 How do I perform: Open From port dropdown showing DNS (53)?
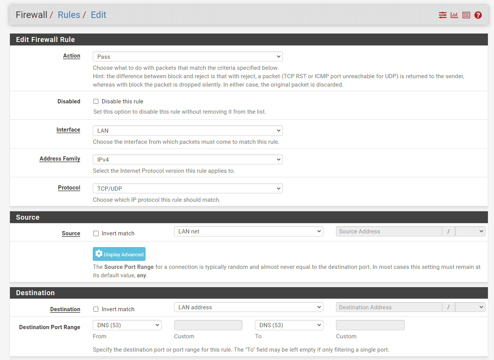coord(127,325)
